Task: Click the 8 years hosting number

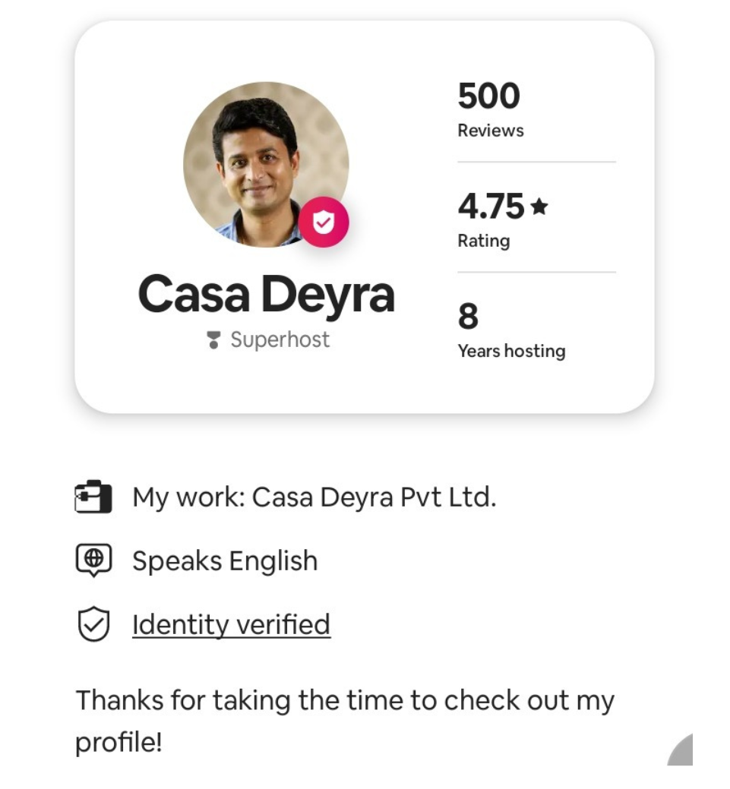Action: click(468, 316)
